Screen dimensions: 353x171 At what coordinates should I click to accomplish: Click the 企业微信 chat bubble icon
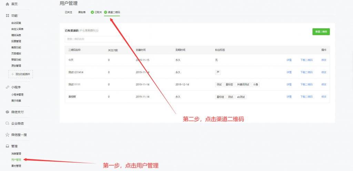click(7, 123)
